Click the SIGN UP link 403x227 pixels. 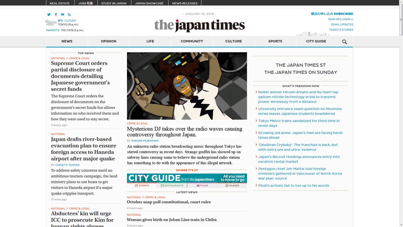click(x=334, y=19)
